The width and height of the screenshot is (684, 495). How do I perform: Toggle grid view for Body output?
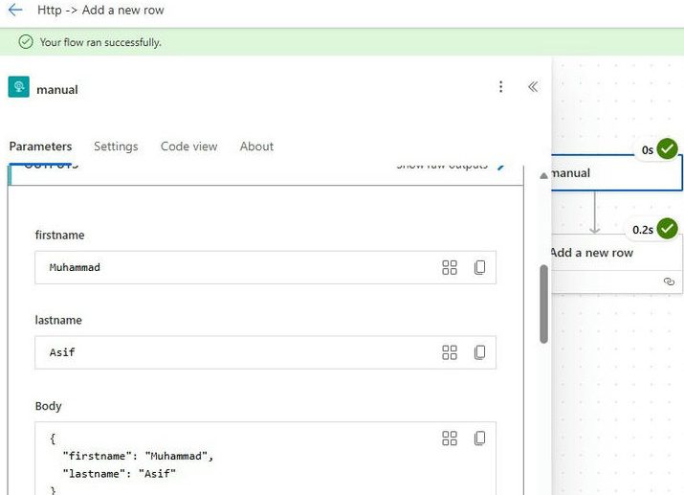[450, 439]
